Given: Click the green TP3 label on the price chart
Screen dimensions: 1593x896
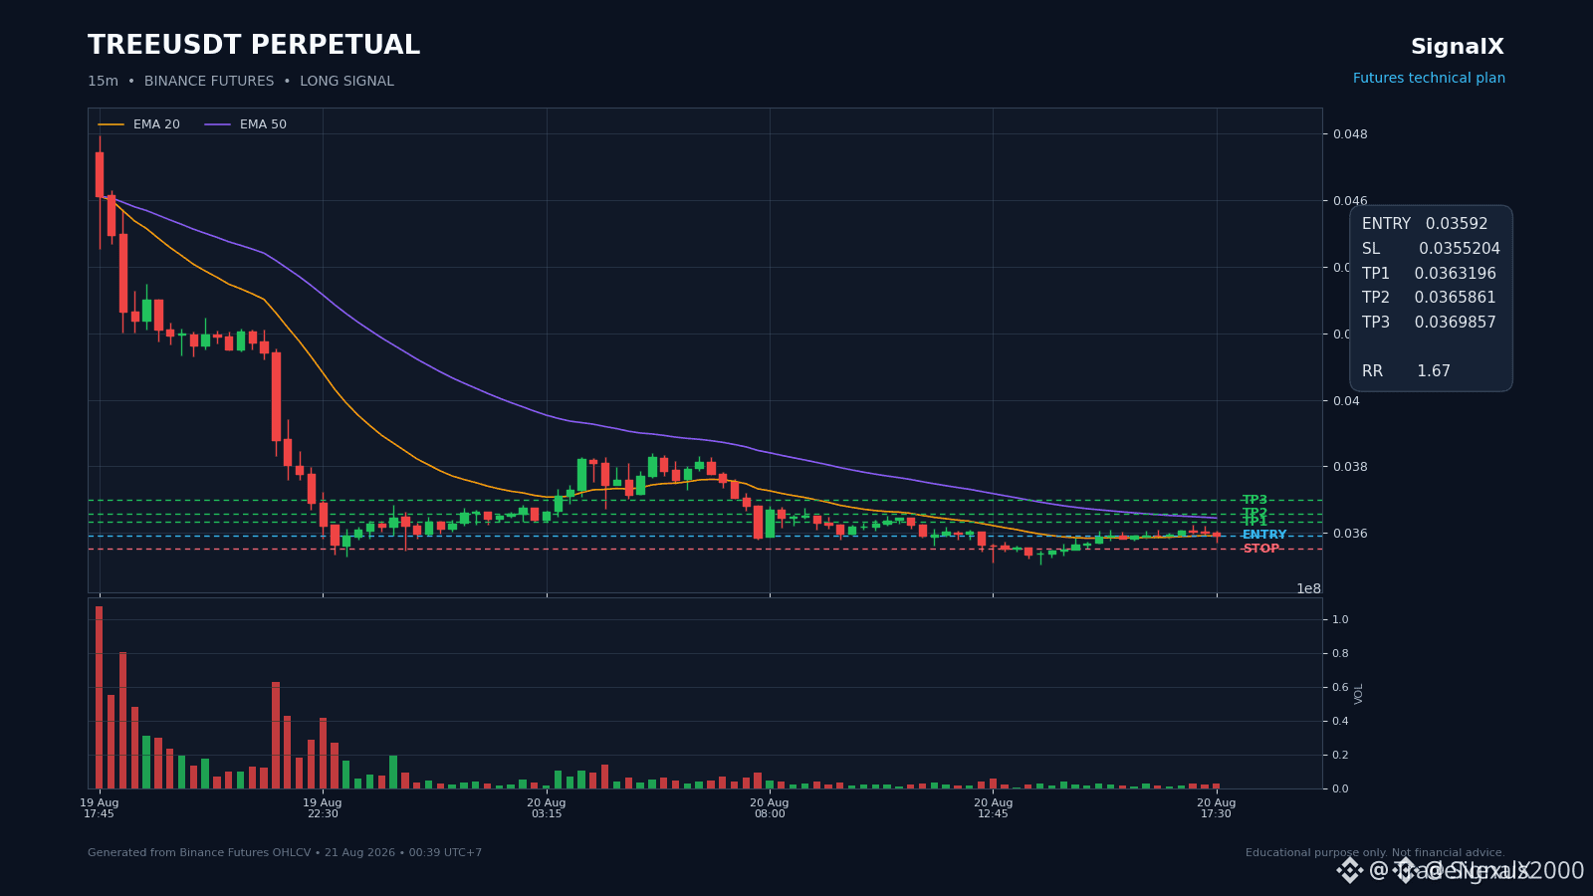Looking at the screenshot, I should [x=1254, y=500].
